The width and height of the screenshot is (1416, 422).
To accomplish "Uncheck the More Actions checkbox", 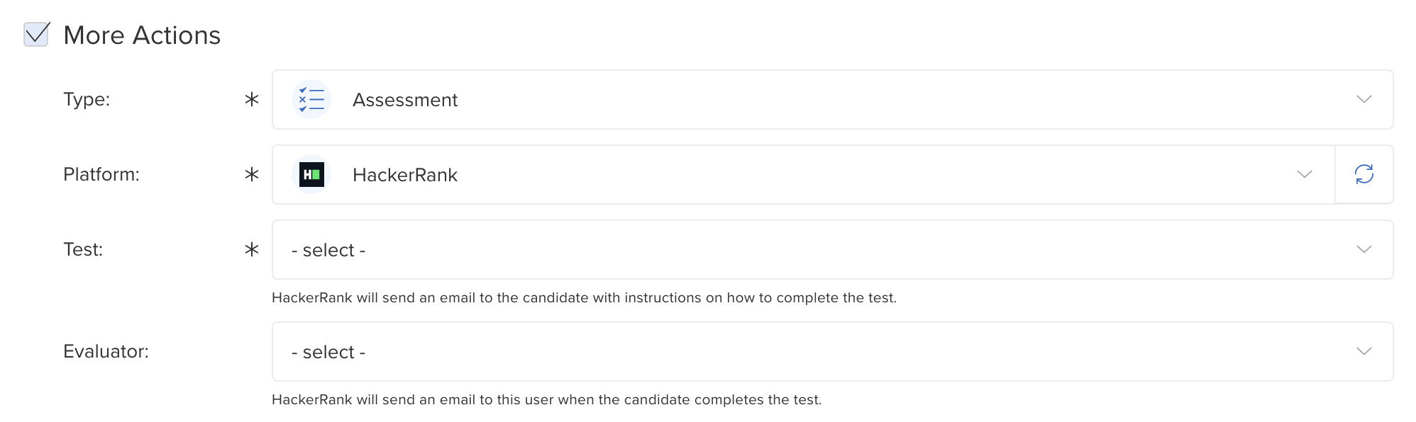I will click(x=36, y=34).
